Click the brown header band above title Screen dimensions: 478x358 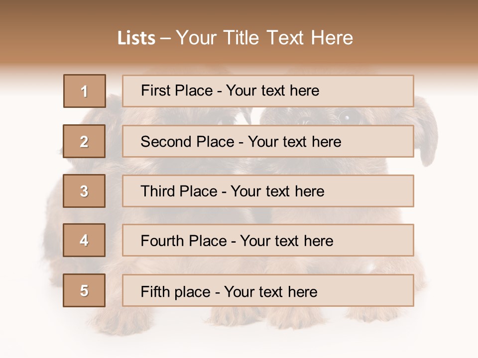coord(239,11)
